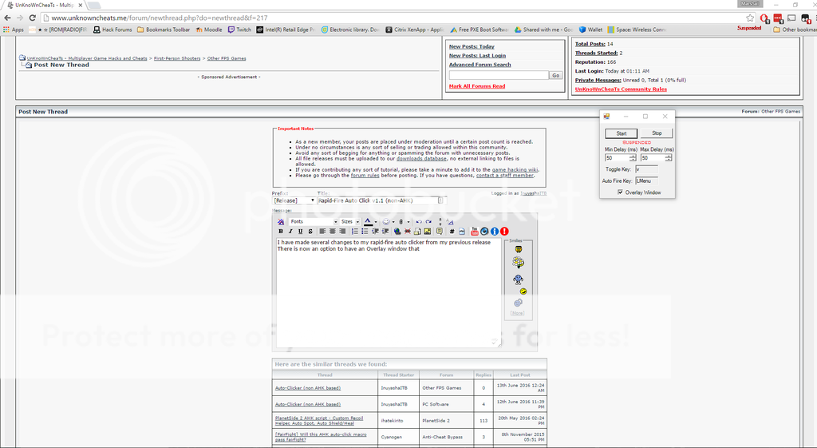Image resolution: width=817 pixels, height=448 pixels.
Task: Apply italic with the Italic icon
Action: pyautogui.click(x=290, y=232)
